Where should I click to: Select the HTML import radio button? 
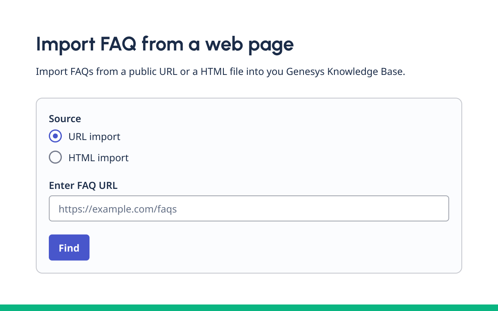55,158
